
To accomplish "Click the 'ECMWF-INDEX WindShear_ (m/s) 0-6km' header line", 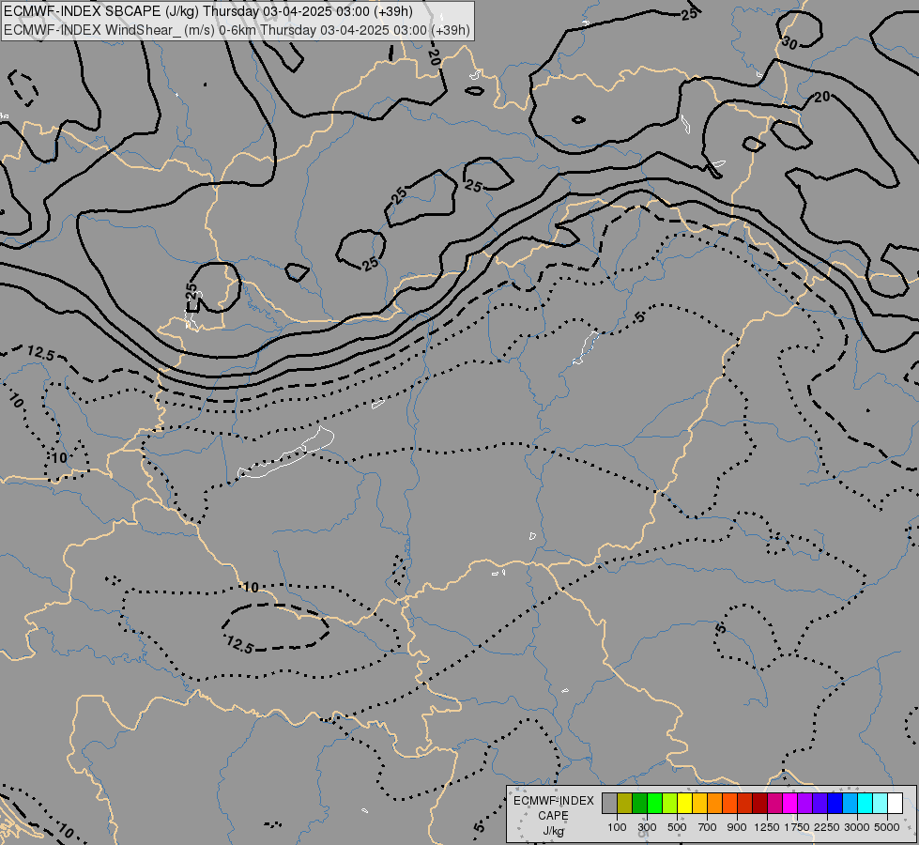I will tap(237, 30).
